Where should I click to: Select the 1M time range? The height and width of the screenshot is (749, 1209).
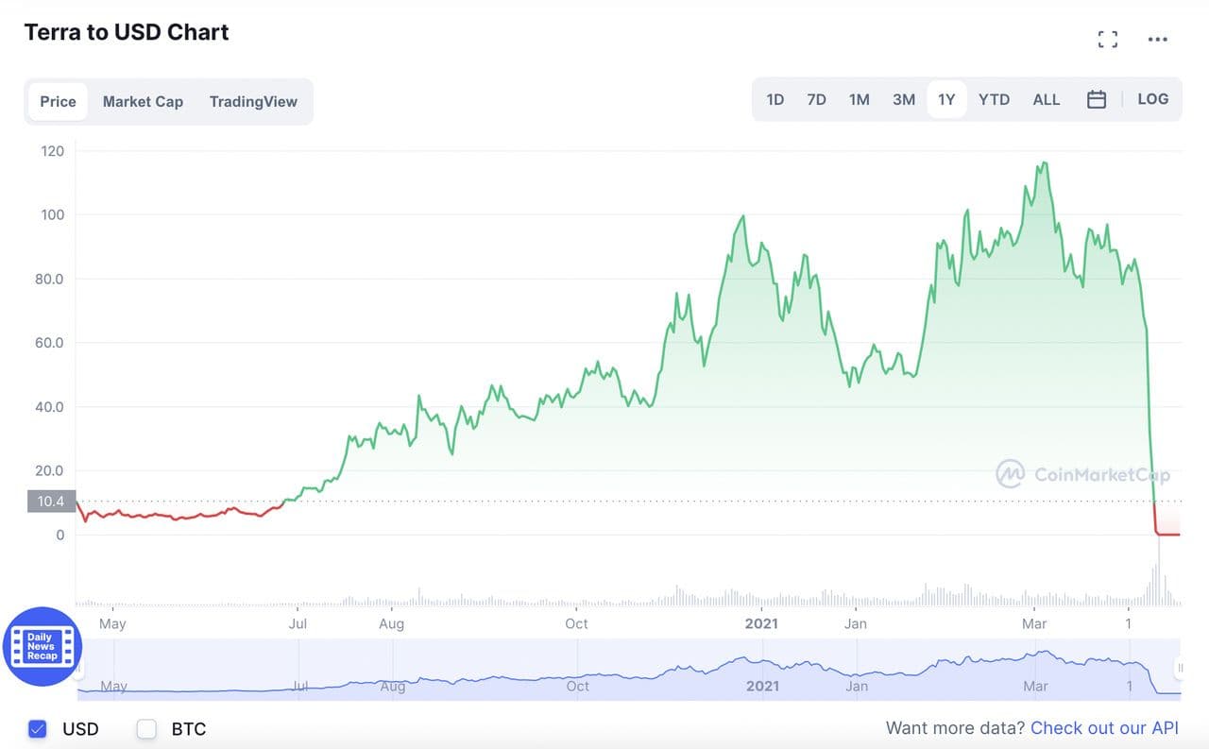pos(859,99)
